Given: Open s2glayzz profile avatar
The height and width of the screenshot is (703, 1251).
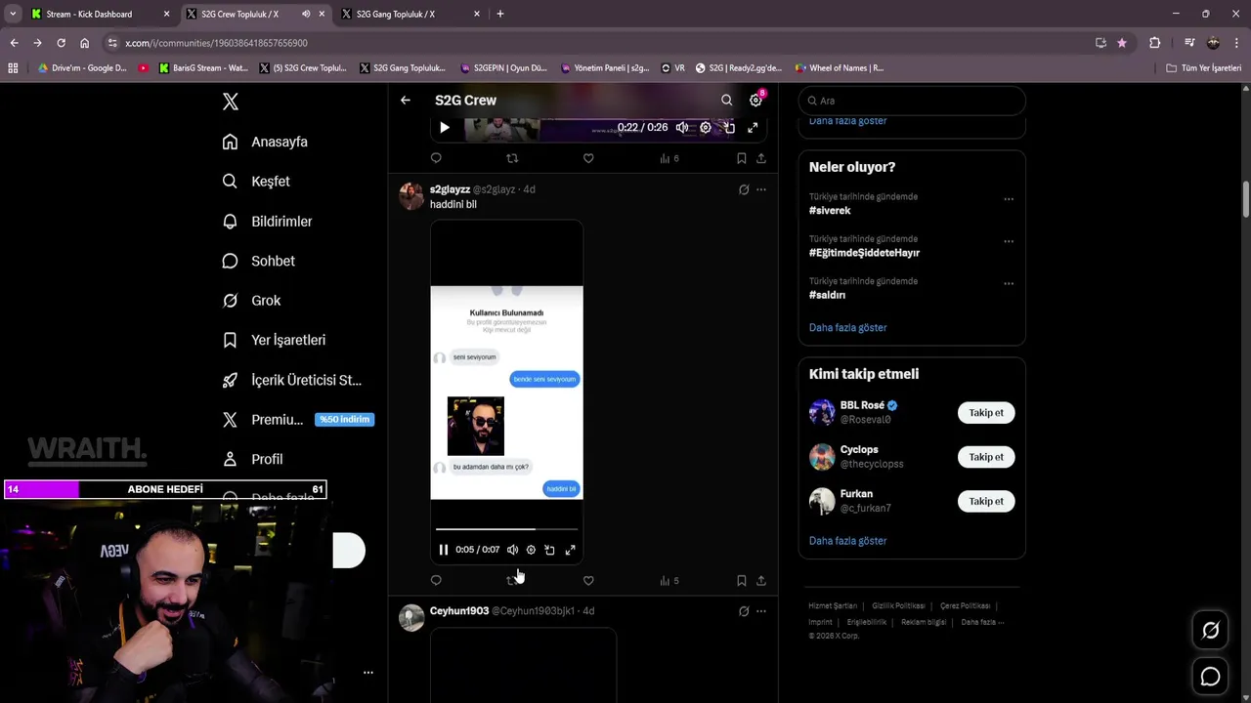Looking at the screenshot, I should coord(411,196).
